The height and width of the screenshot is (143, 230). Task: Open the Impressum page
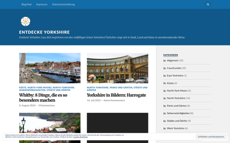(x=42, y=4)
